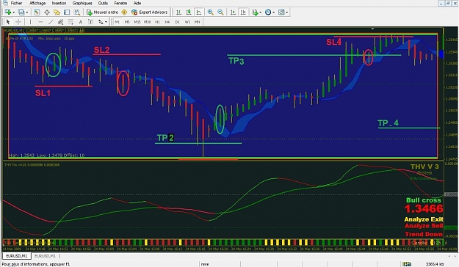Viewport: 459px width, 267px height.
Task: Click the 'Bull cross' text label
Action: (x=423, y=200)
